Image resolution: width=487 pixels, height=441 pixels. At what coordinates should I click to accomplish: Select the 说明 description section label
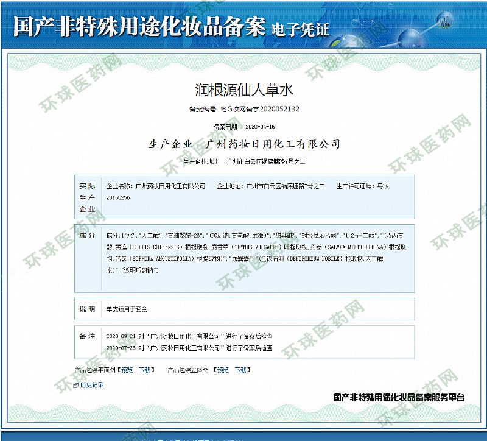(x=87, y=309)
